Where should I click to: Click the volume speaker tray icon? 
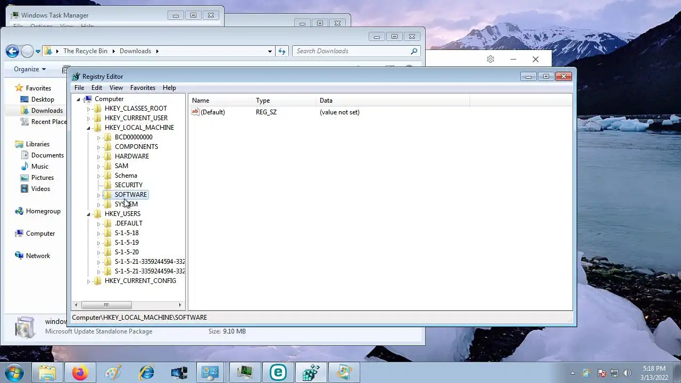(627, 373)
